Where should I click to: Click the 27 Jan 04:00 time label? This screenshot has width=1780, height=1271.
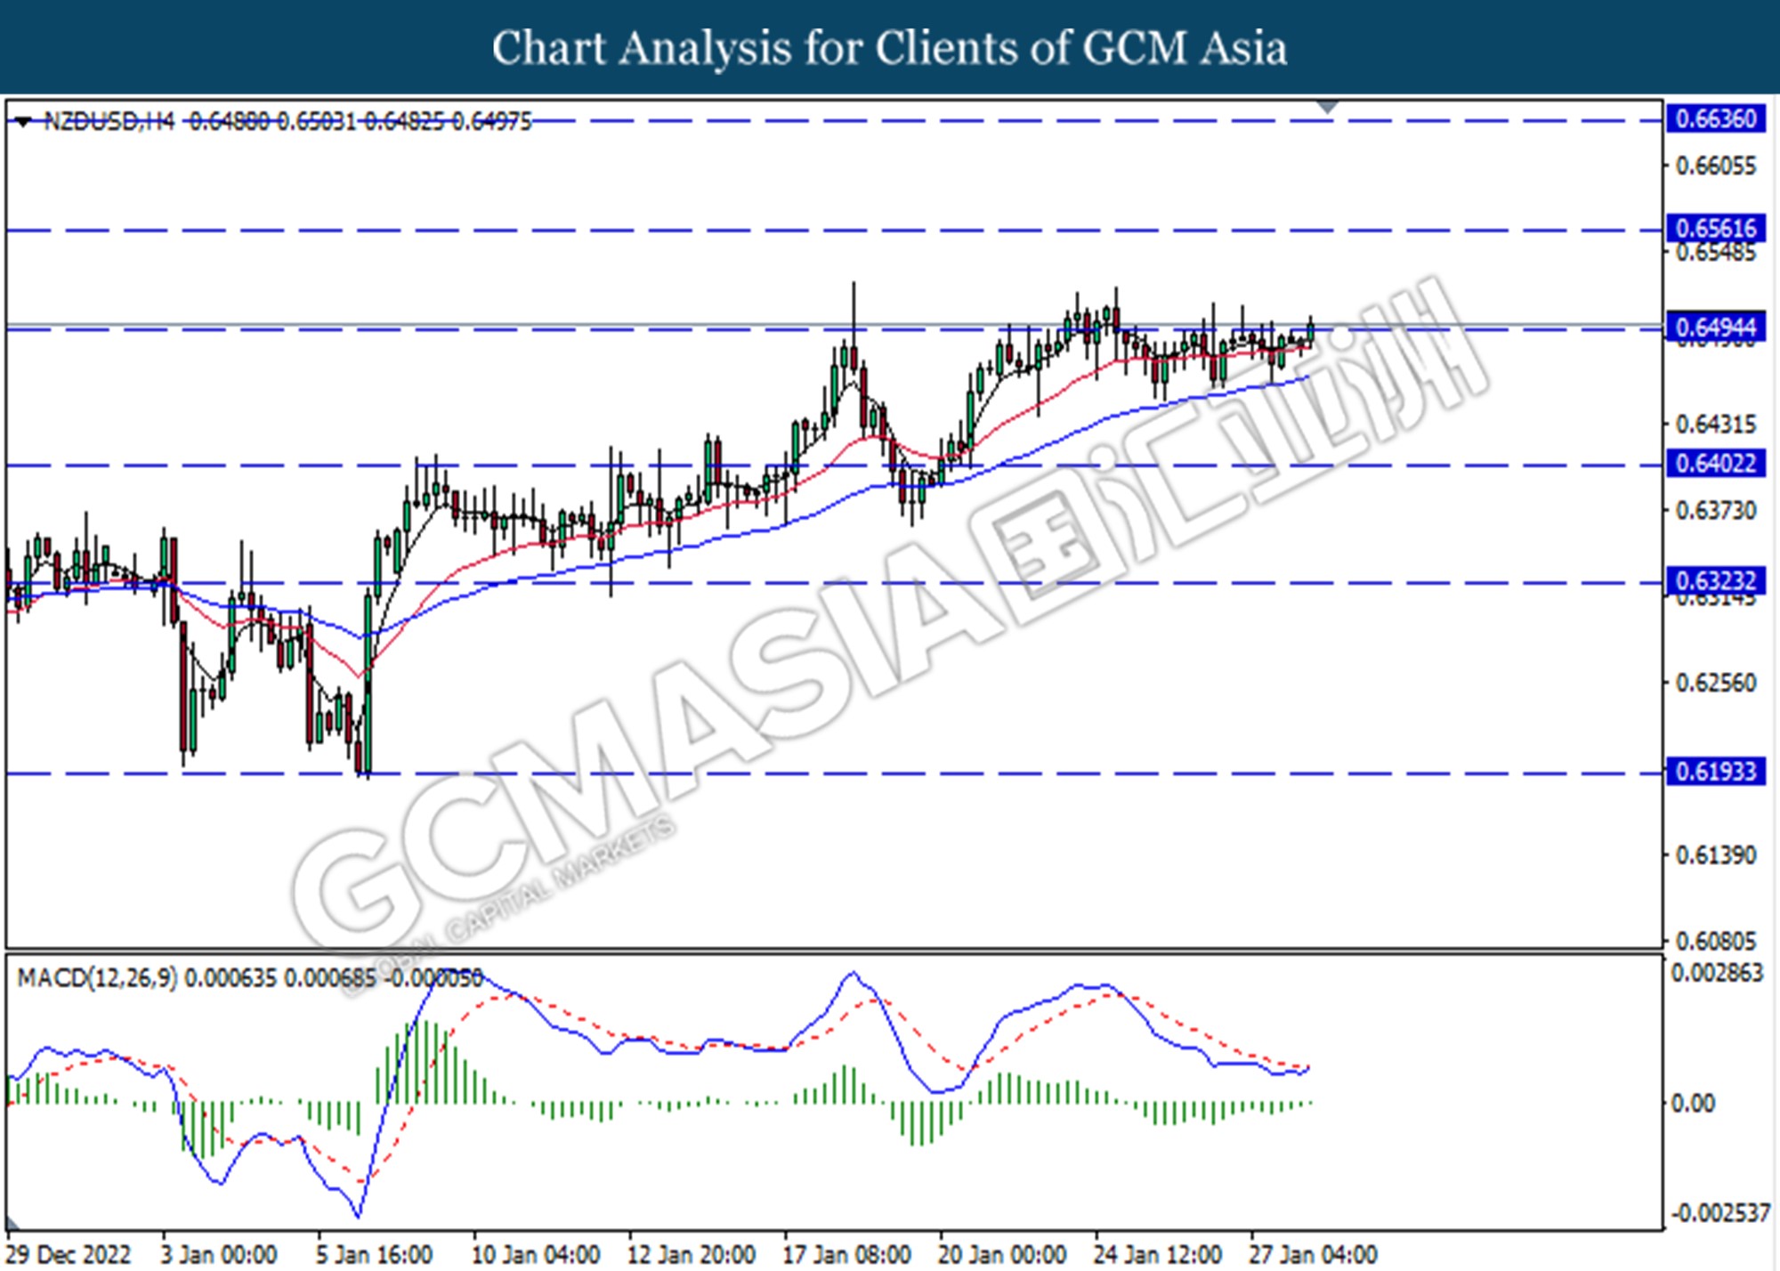tap(1312, 1255)
